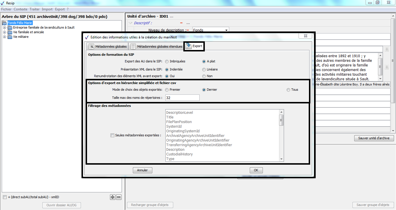Close the manifest edition dialog
The height and width of the screenshot is (210, 396).
tap(305, 36)
